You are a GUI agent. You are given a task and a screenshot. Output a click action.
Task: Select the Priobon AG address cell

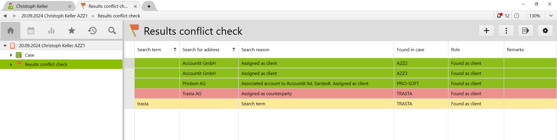pyautogui.click(x=209, y=83)
